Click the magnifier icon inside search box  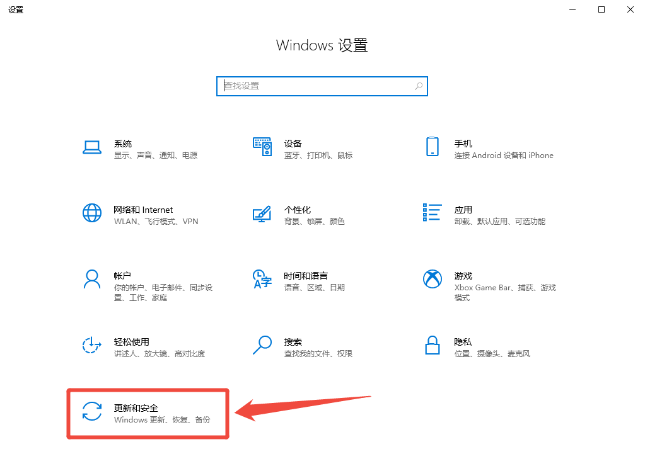pos(419,86)
